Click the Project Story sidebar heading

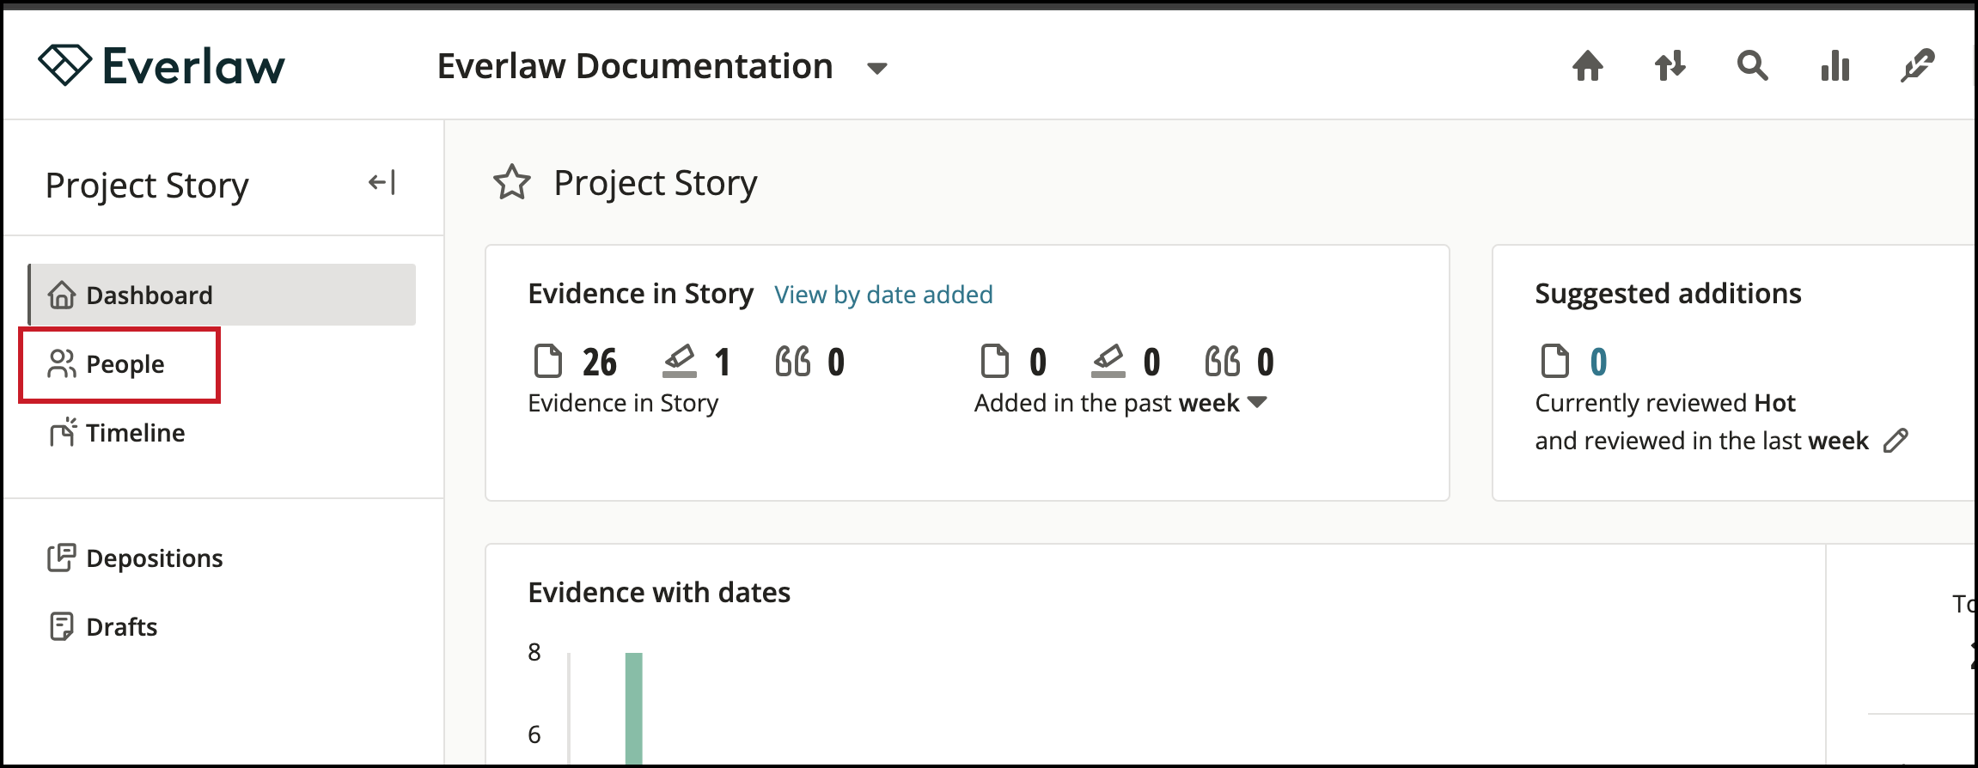coord(147,186)
